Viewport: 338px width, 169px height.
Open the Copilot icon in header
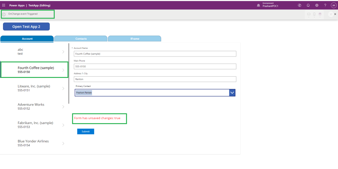[x=300, y=5]
